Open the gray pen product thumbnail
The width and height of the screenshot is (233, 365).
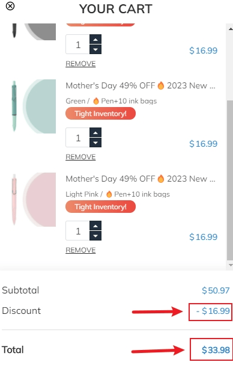point(34,32)
